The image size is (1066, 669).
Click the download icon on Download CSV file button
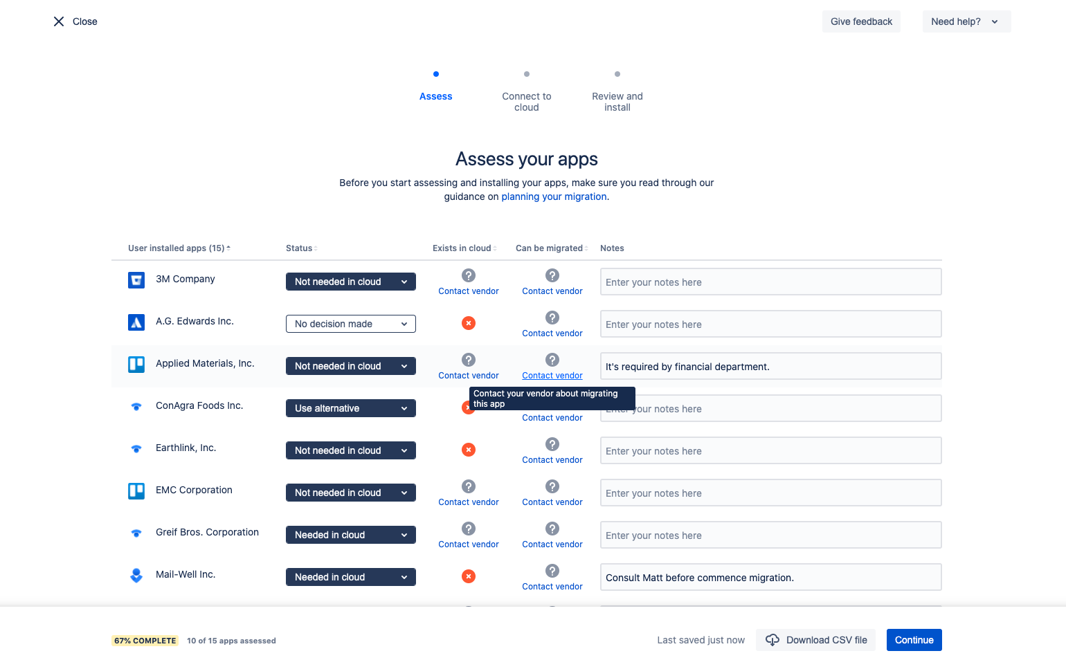point(772,640)
